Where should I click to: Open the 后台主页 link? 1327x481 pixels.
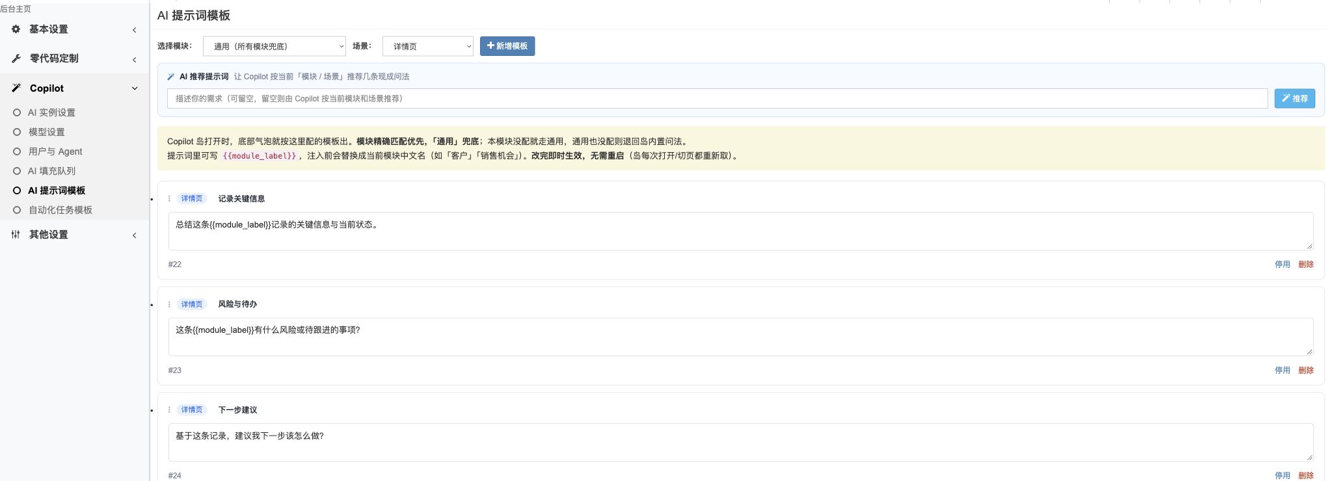click(16, 9)
